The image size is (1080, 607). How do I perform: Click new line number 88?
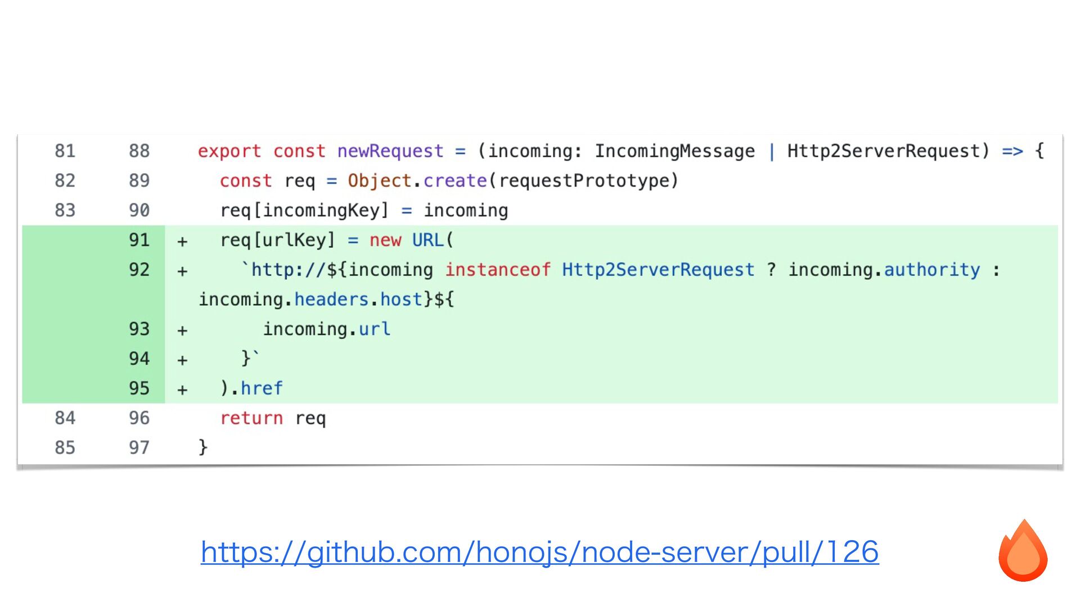pos(139,151)
